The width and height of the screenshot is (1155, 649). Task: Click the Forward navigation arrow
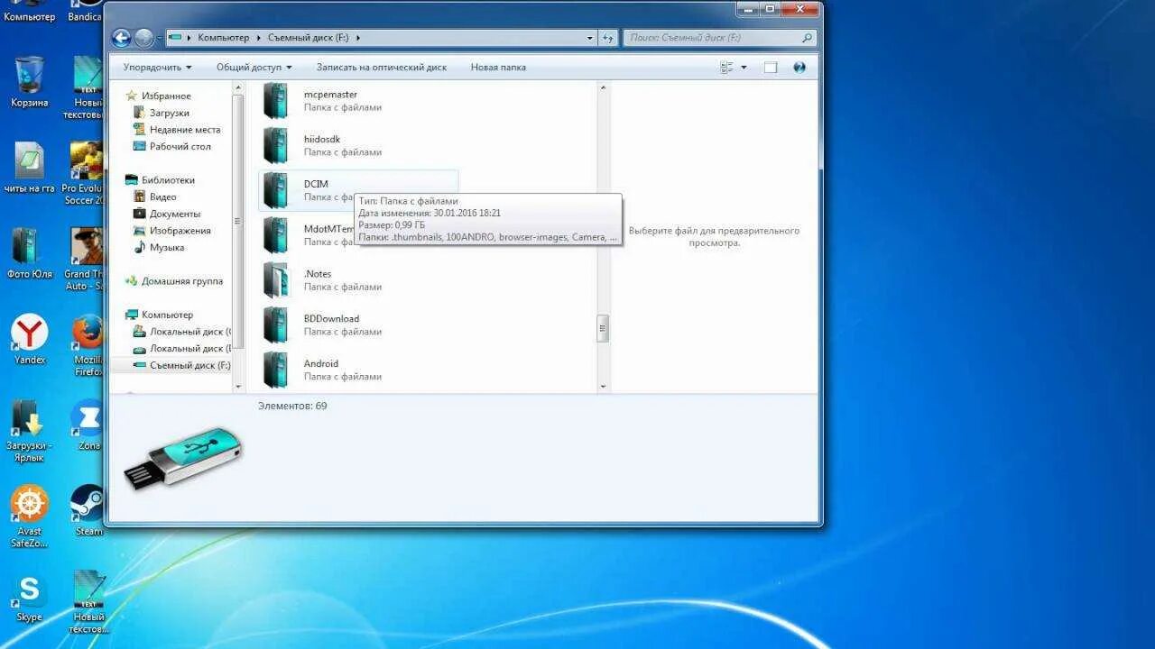(143, 38)
